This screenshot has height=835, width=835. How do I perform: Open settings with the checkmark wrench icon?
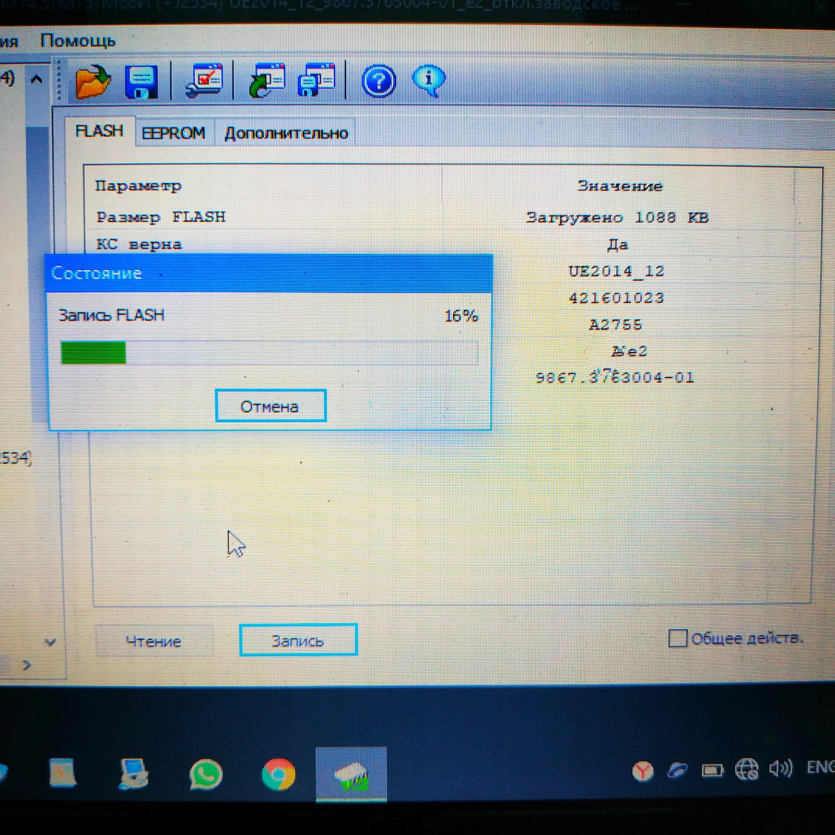(204, 81)
